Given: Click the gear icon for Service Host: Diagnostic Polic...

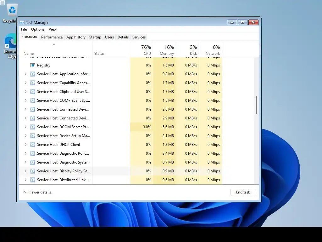Looking at the screenshot, I should (x=33, y=153).
